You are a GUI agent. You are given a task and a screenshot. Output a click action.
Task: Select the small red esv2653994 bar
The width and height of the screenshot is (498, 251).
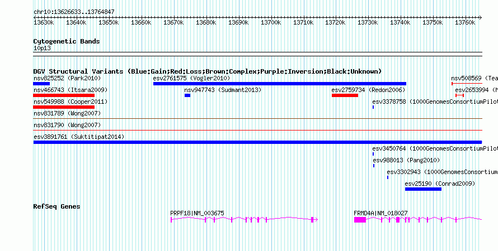(x=459, y=95)
